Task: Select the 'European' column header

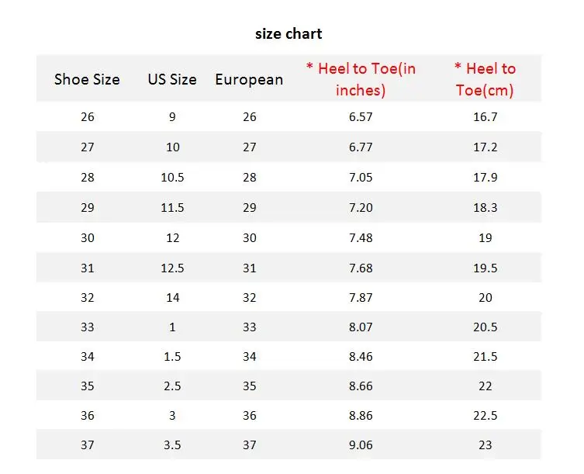Action: click(249, 80)
